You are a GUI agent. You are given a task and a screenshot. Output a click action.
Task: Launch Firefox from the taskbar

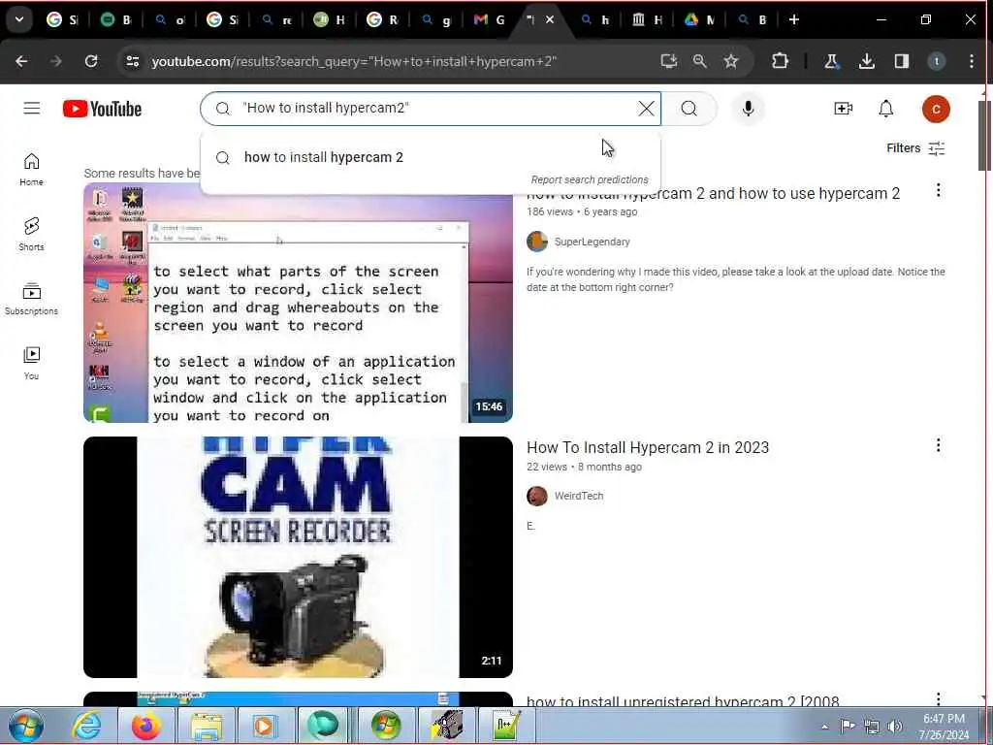click(x=145, y=726)
